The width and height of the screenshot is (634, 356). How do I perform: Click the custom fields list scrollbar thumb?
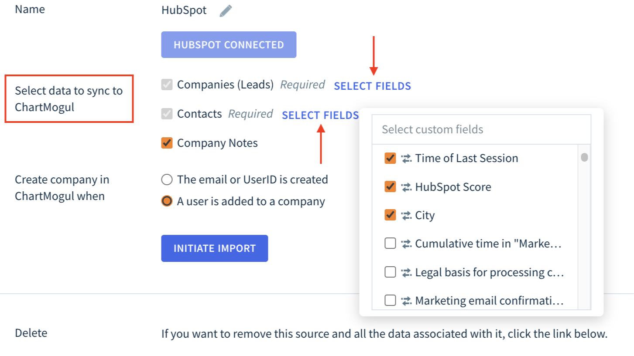click(x=584, y=157)
